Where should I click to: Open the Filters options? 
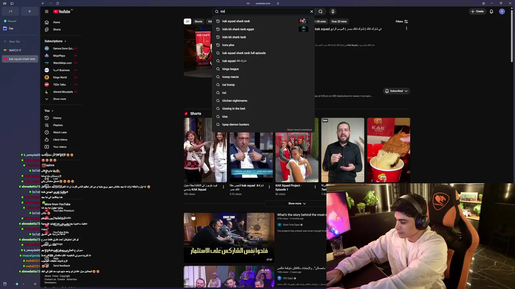point(402,21)
